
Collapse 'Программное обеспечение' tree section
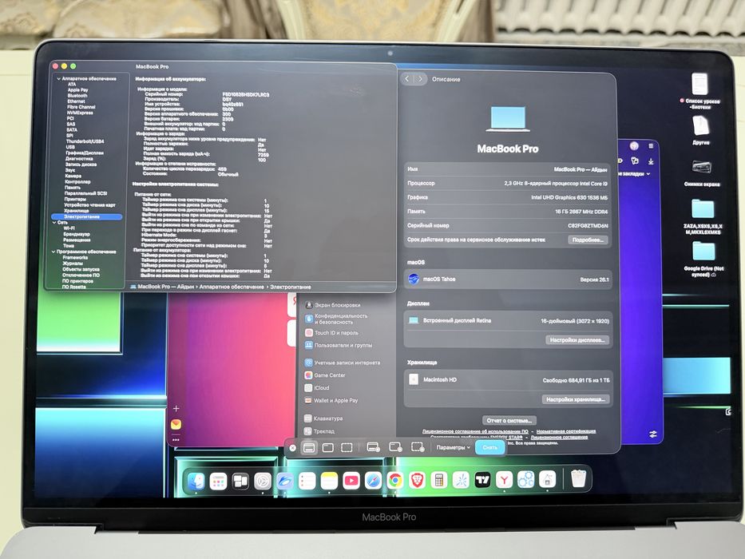point(53,252)
